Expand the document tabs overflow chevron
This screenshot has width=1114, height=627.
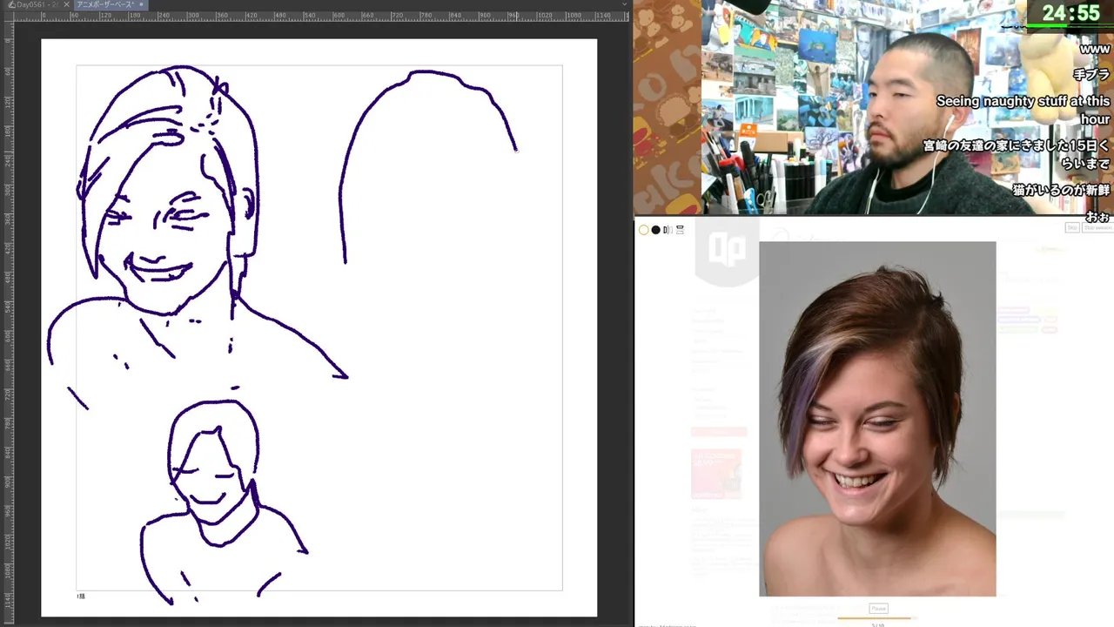click(624, 4)
